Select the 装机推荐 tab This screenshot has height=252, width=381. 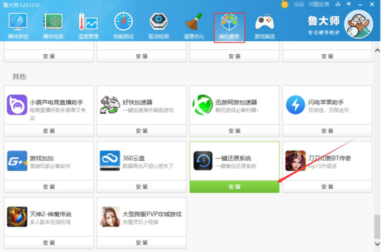pos(229,27)
